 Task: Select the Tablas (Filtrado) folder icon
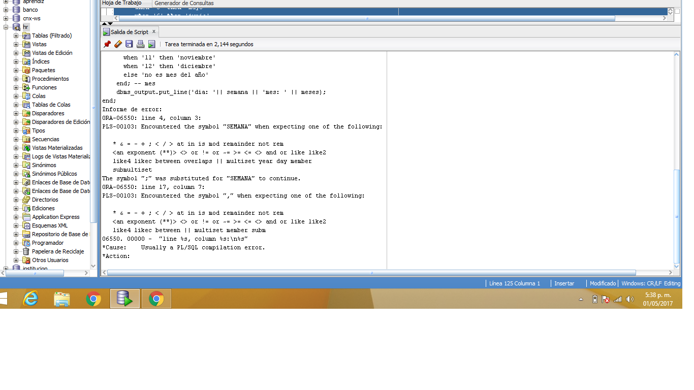point(26,36)
